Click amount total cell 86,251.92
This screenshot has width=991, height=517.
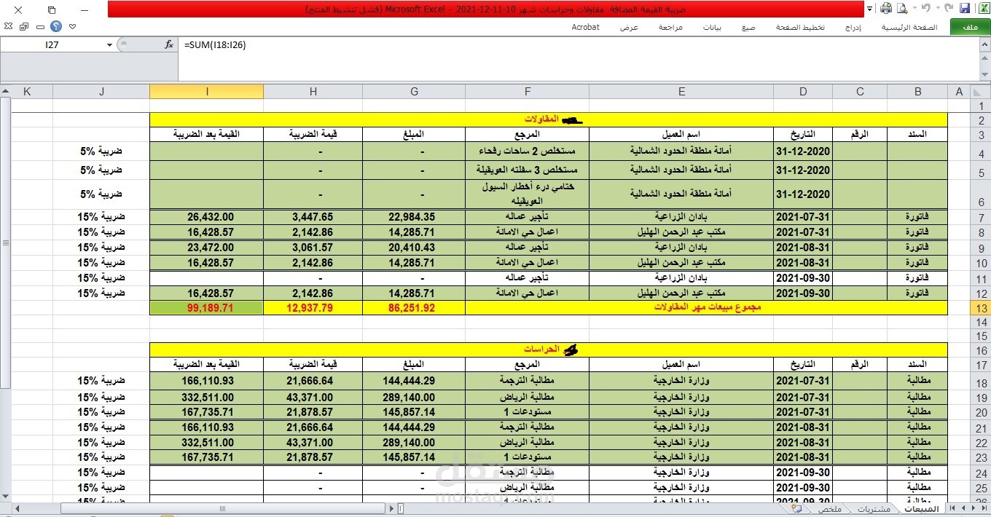pyautogui.click(x=414, y=308)
